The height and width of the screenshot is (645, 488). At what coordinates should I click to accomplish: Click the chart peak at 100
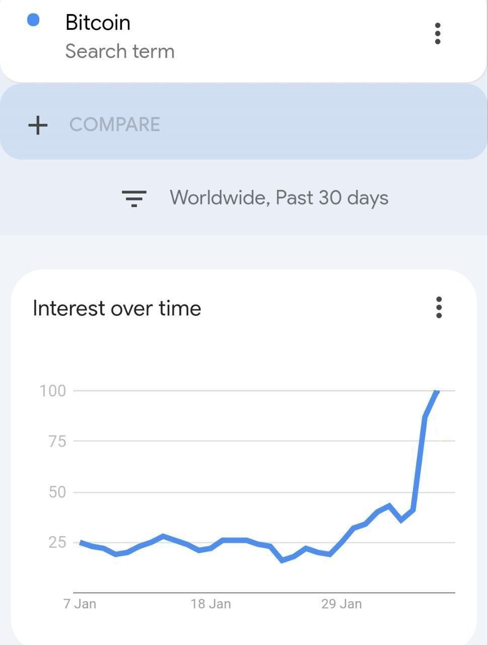pos(437,392)
